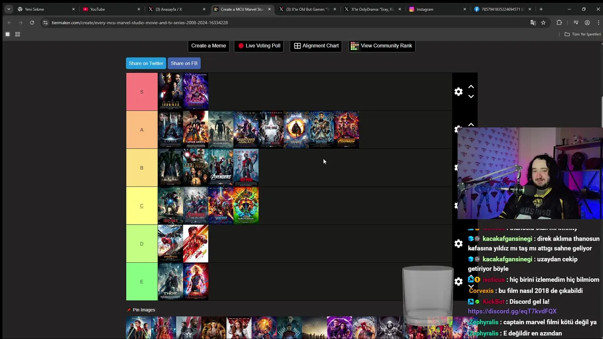Select the green E tier label

(142, 282)
